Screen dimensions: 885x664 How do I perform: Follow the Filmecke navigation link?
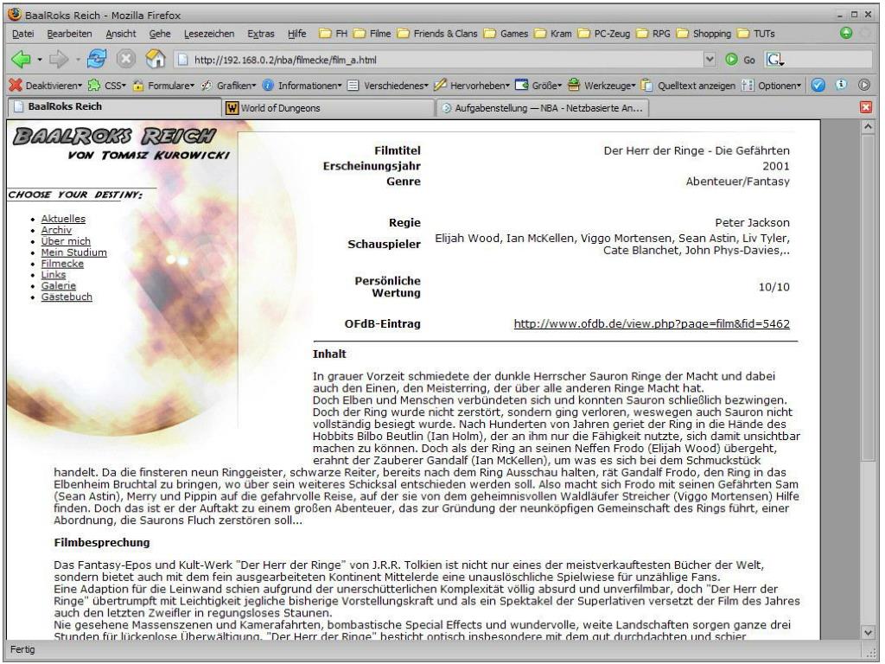pos(62,264)
